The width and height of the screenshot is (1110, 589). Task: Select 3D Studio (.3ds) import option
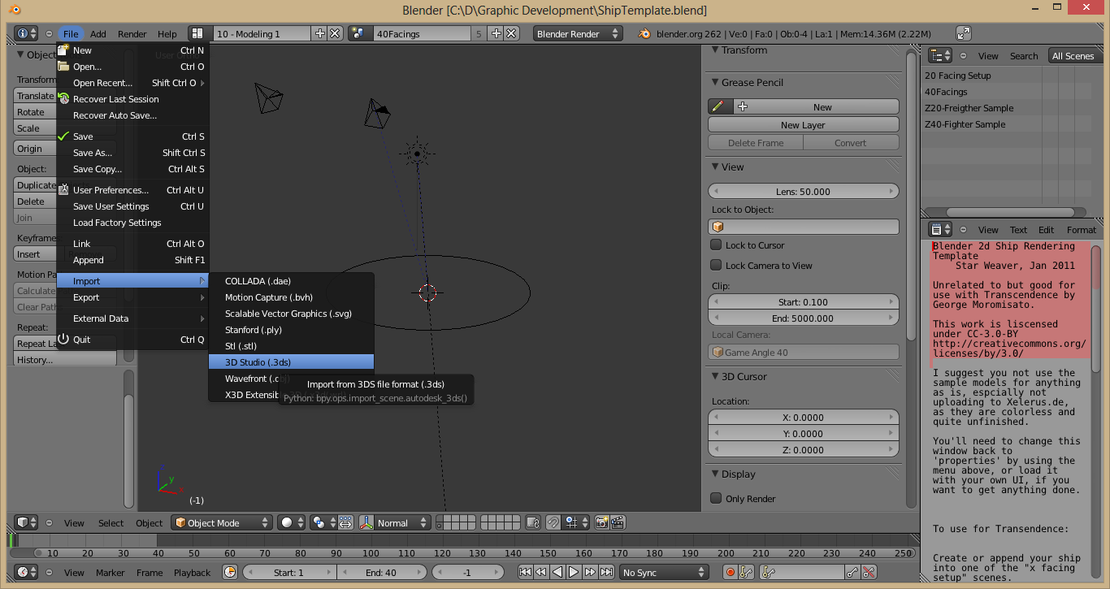coord(291,362)
